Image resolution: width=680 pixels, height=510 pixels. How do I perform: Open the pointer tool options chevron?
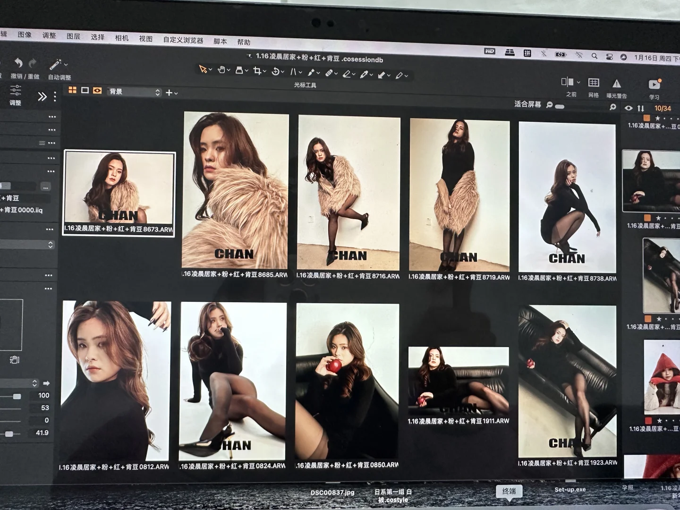click(211, 70)
